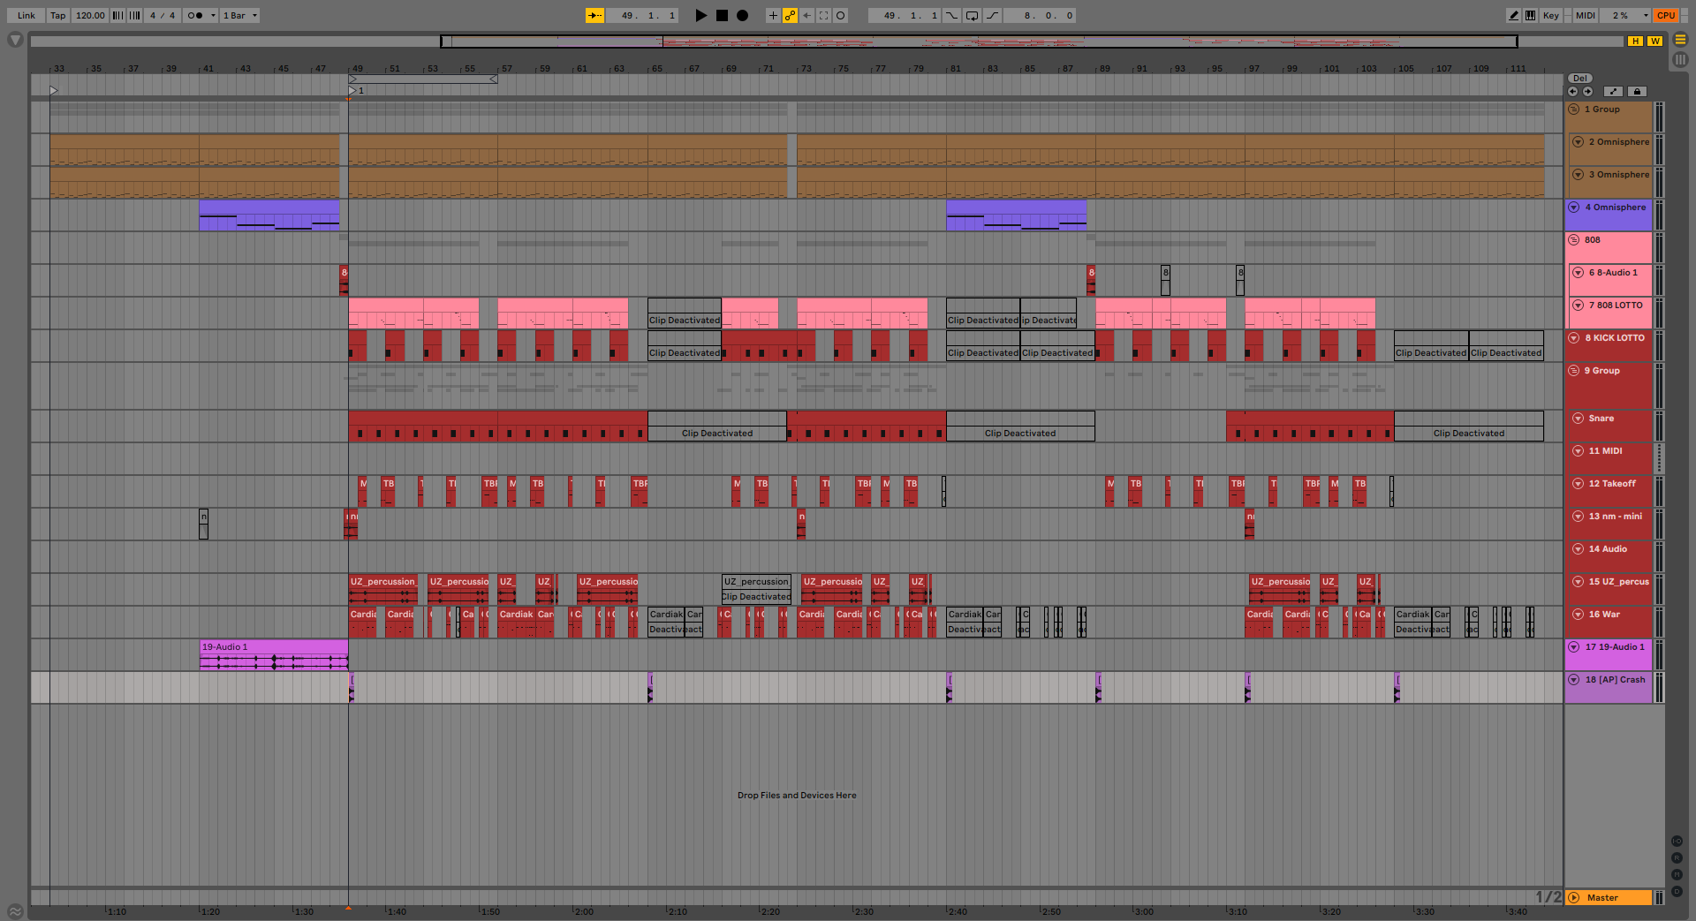Unfold the 2 Omnisphere track
The image size is (1696, 921).
point(1578,142)
